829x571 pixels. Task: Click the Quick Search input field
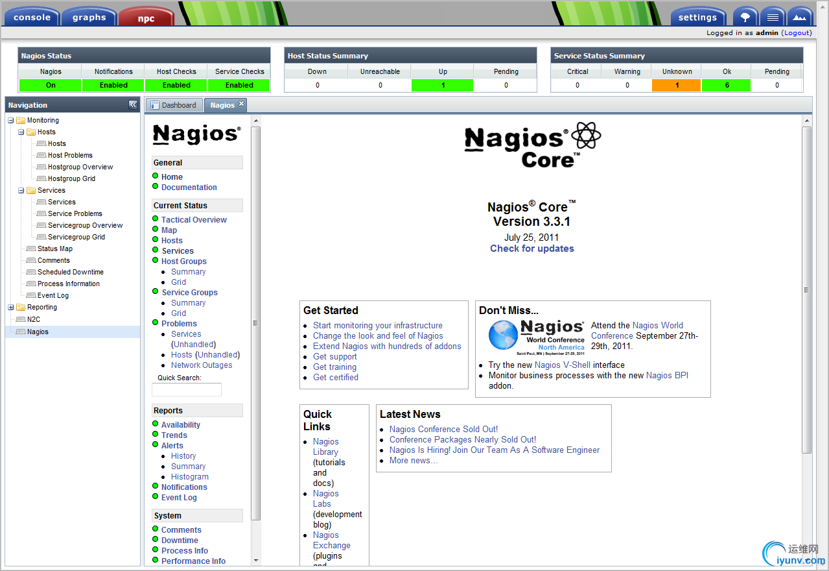(x=187, y=389)
